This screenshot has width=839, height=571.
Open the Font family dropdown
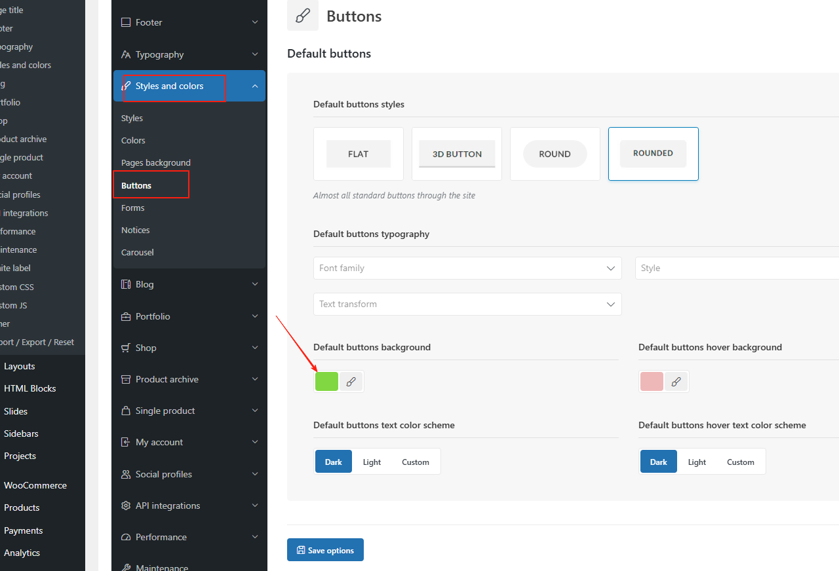pos(467,268)
